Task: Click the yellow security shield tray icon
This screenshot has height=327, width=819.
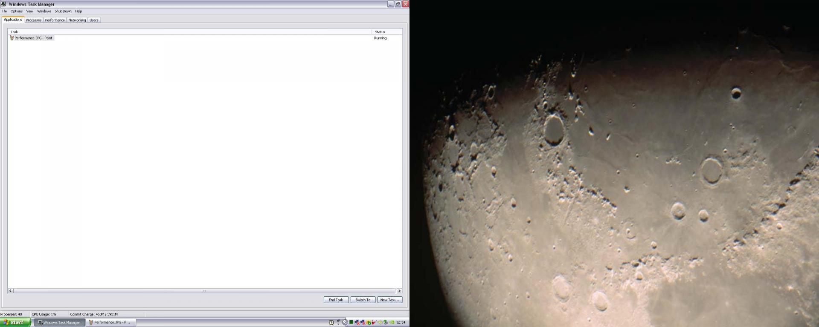Action: point(369,322)
